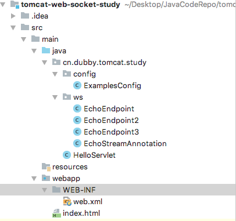
Task: Click the EchoStreamAnnotation class icon
Action: (77, 143)
